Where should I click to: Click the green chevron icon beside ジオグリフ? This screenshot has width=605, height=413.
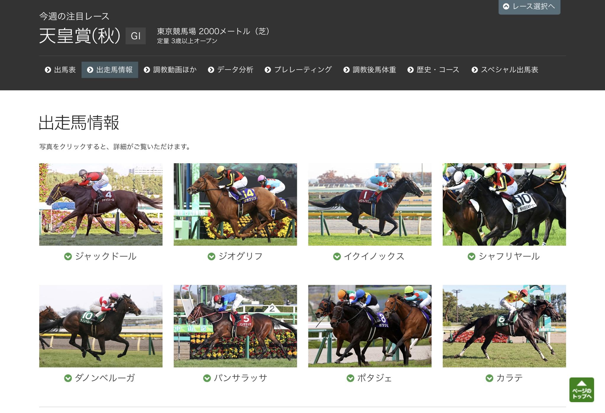tap(212, 256)
